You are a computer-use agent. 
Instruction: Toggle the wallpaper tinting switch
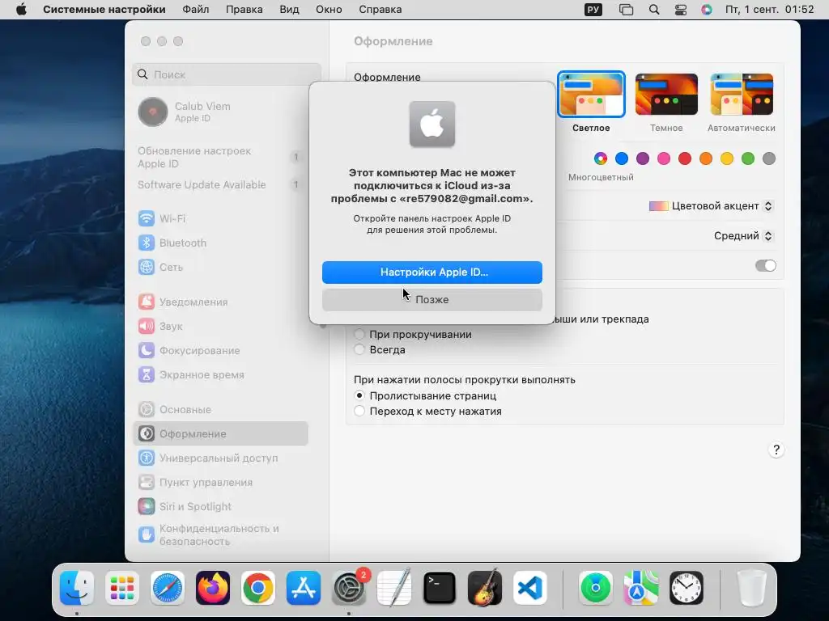(x=766, y=265)
